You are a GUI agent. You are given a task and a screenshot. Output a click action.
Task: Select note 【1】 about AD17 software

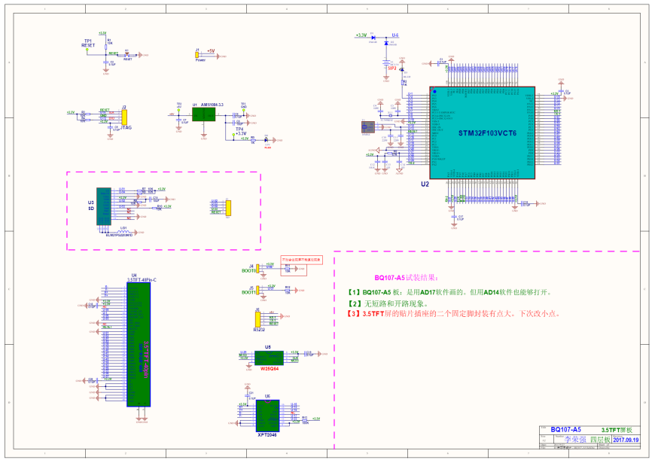coord(449,292)
